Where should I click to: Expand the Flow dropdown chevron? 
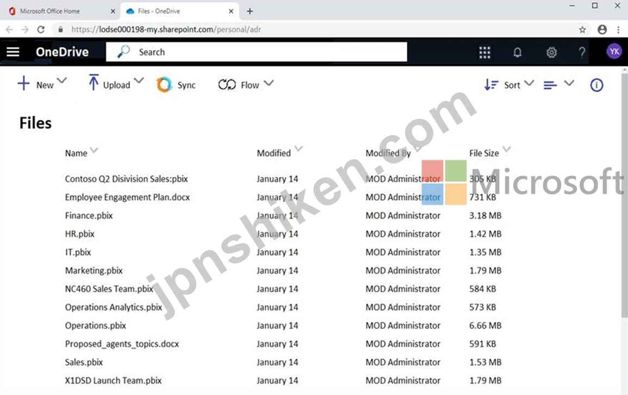pos(269,83)
